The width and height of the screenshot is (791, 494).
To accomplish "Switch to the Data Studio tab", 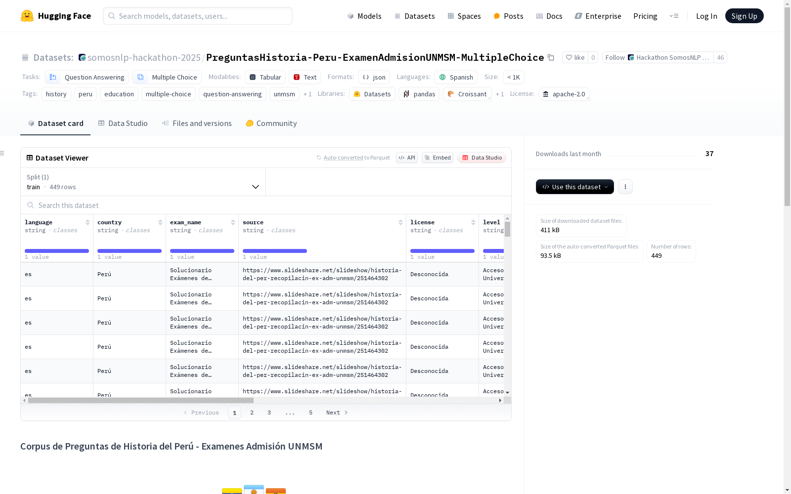I will tap(123, 123).
